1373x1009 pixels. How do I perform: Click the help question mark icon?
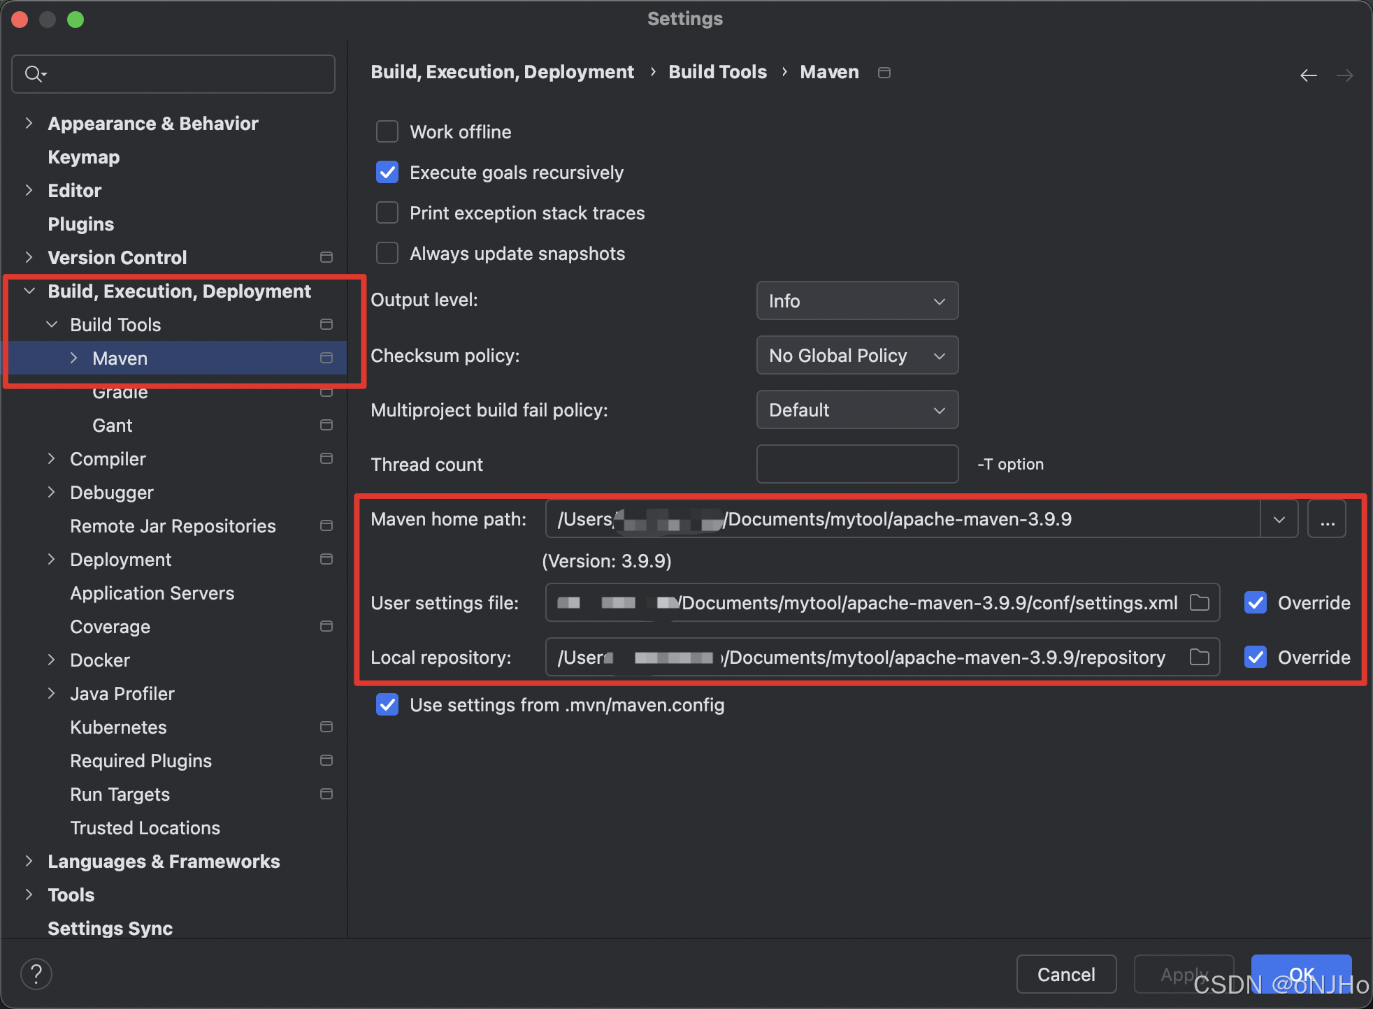pos(36,974)
